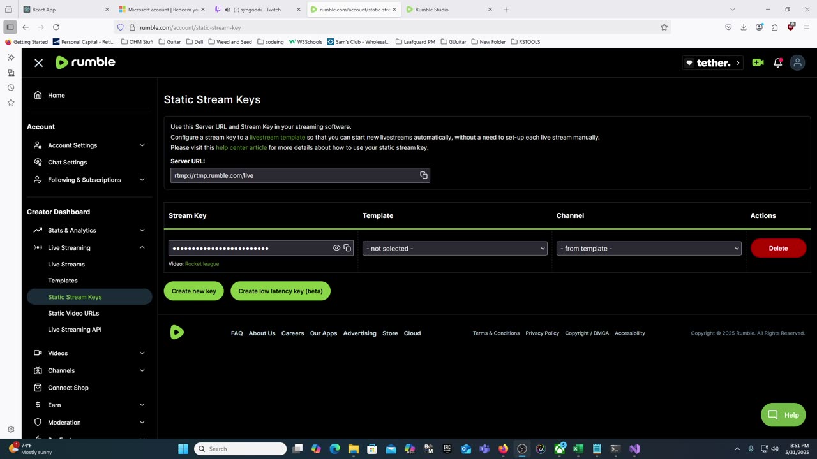Expand Following & Subscriptions
817x459 pixels.
pyautogui.click(x=89, y=180)
